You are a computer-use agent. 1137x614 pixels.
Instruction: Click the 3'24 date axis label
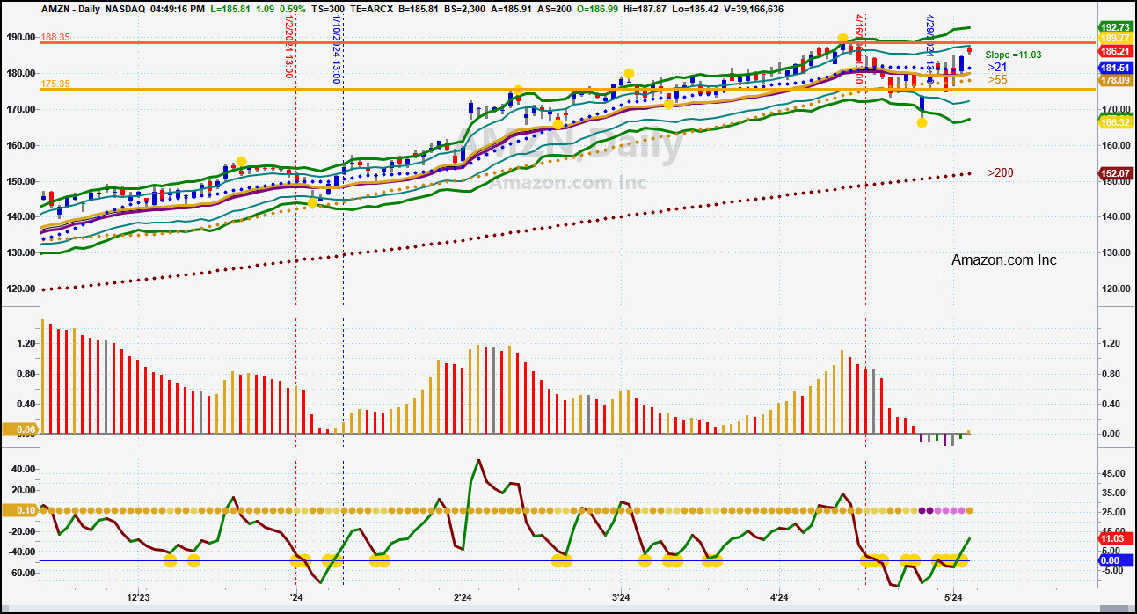(621, 597)
